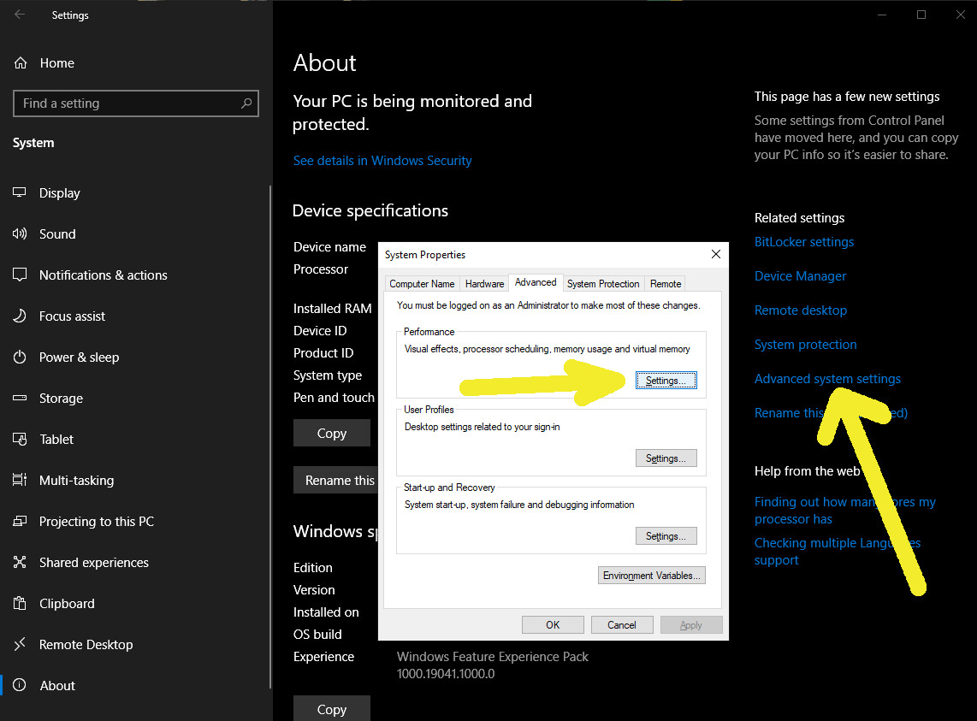Viewport: 977px width, 721px height.
Task: Click the Home icon in Settings sidebar
Action: click(21, 63)
